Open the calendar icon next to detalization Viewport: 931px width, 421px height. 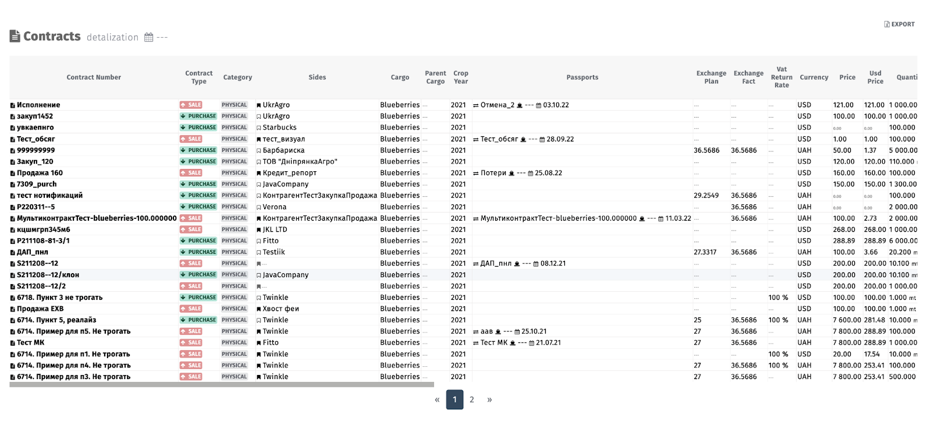[149, 37]
